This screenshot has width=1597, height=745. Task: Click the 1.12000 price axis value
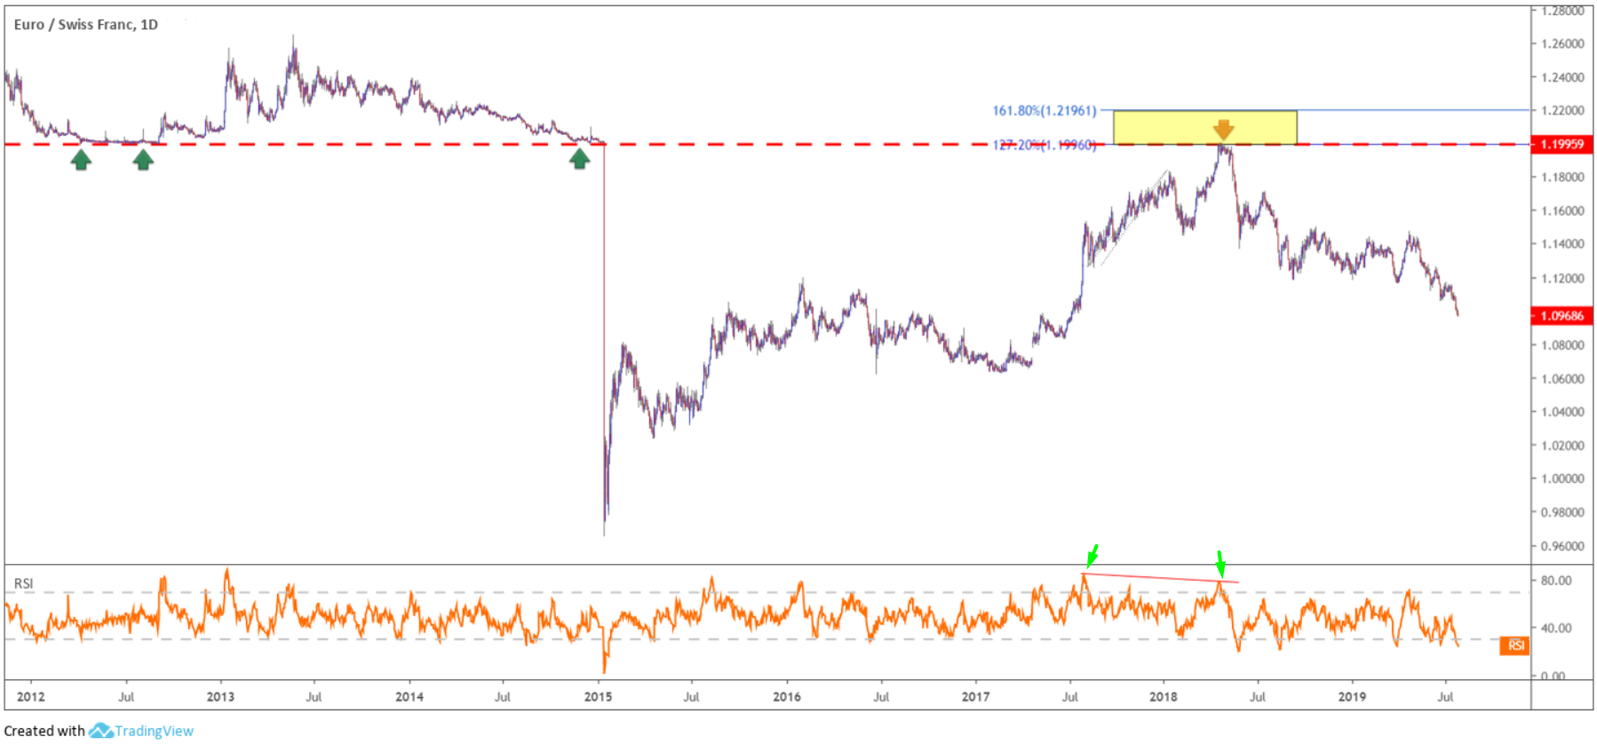click(1562, 278)
